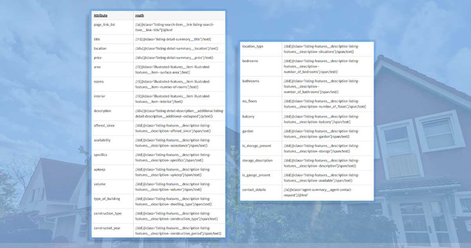Click the underlined Attribute column header
471x248 pixels.
[x=100, y=15]
